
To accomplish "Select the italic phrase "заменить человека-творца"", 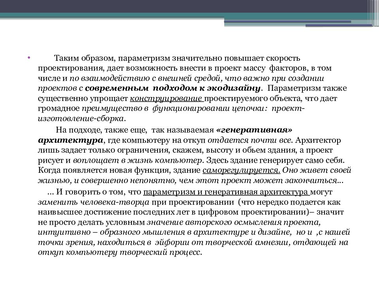I will [x=94, y=202].
